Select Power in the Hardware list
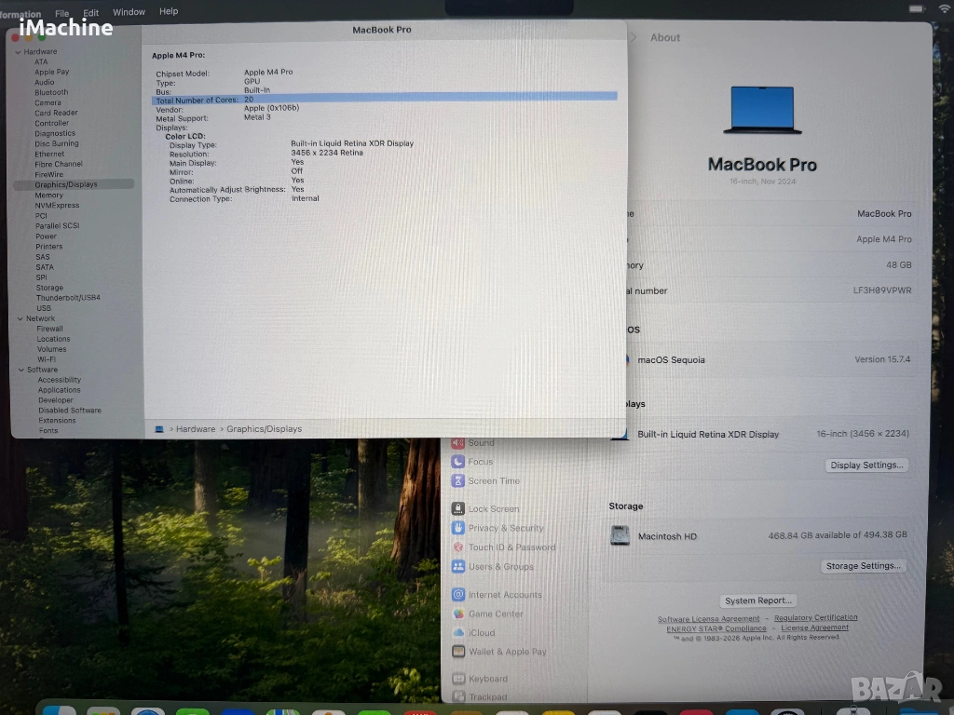 point(46,236)
